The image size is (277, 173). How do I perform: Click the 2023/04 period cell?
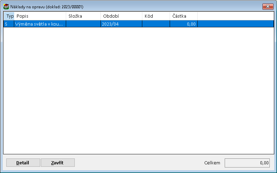[x=121, y=24]
